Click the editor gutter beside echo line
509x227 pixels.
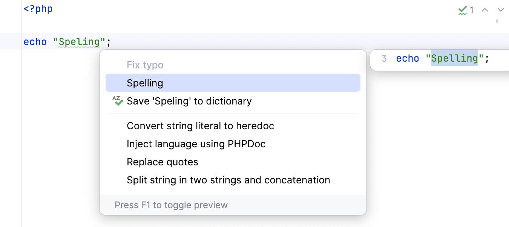tap(11, 42)
